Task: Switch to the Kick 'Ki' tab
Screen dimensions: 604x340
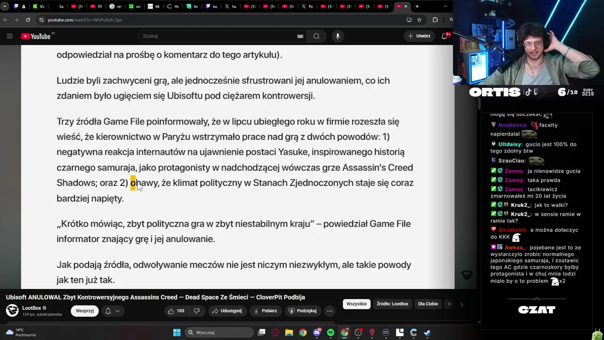Action: point(39,7)
